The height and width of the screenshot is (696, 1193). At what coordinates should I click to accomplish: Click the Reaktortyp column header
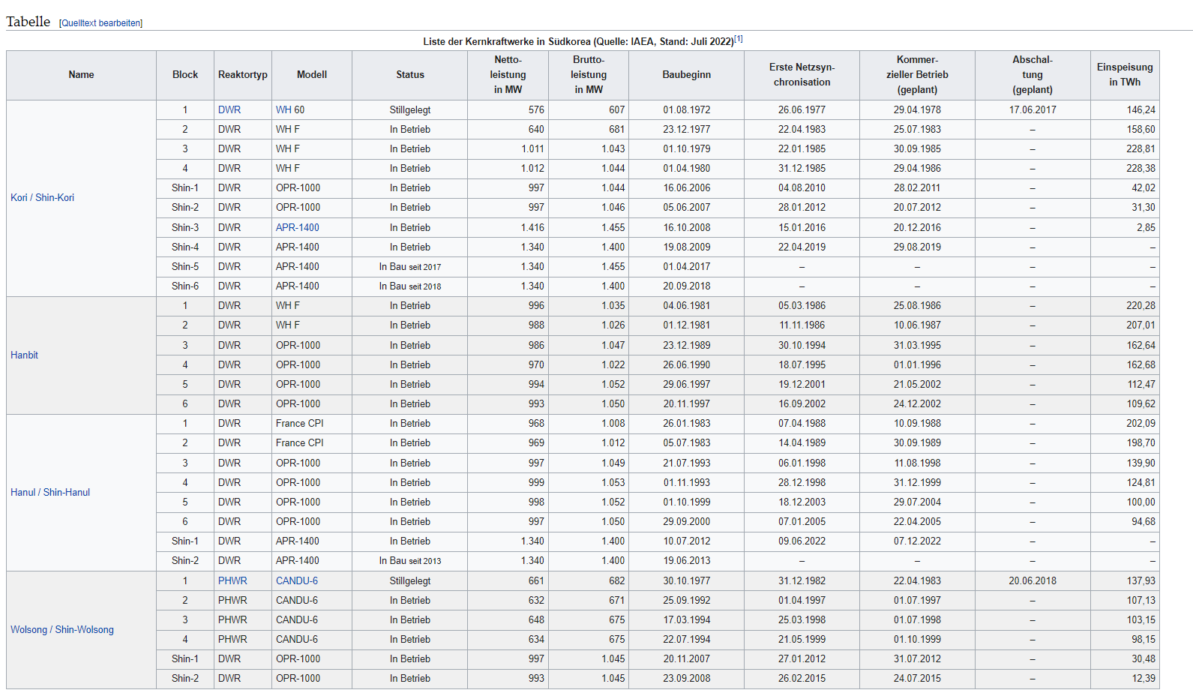click(243, 75)
